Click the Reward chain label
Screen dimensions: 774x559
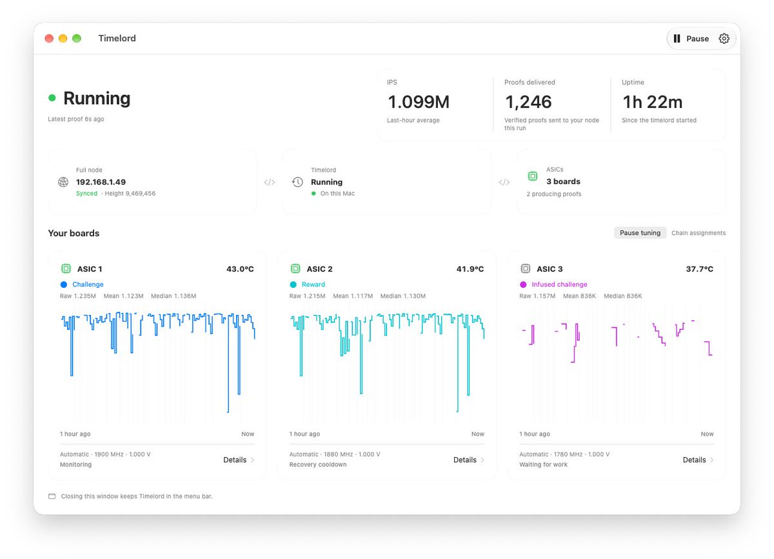click(x=313, y=285)
